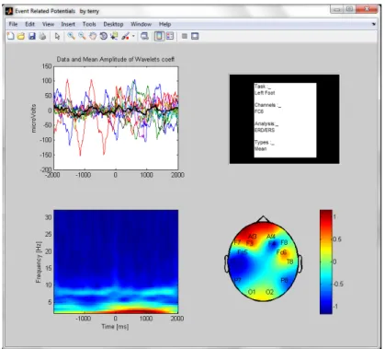Select the Zoom Out magnifier tool
This screenshot has width=385, height=349.
pos(82,36)
